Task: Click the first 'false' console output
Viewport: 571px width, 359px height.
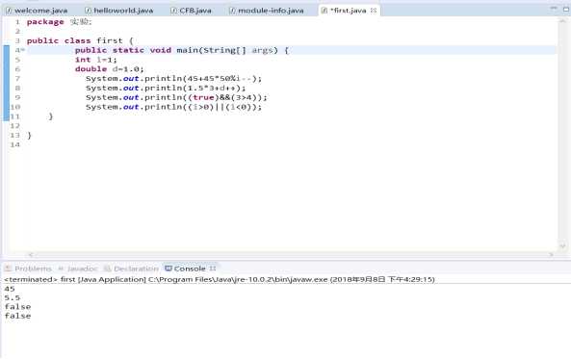Action: [x=17, y=307]
